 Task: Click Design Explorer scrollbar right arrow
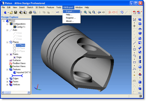click(x=29, y=92)
